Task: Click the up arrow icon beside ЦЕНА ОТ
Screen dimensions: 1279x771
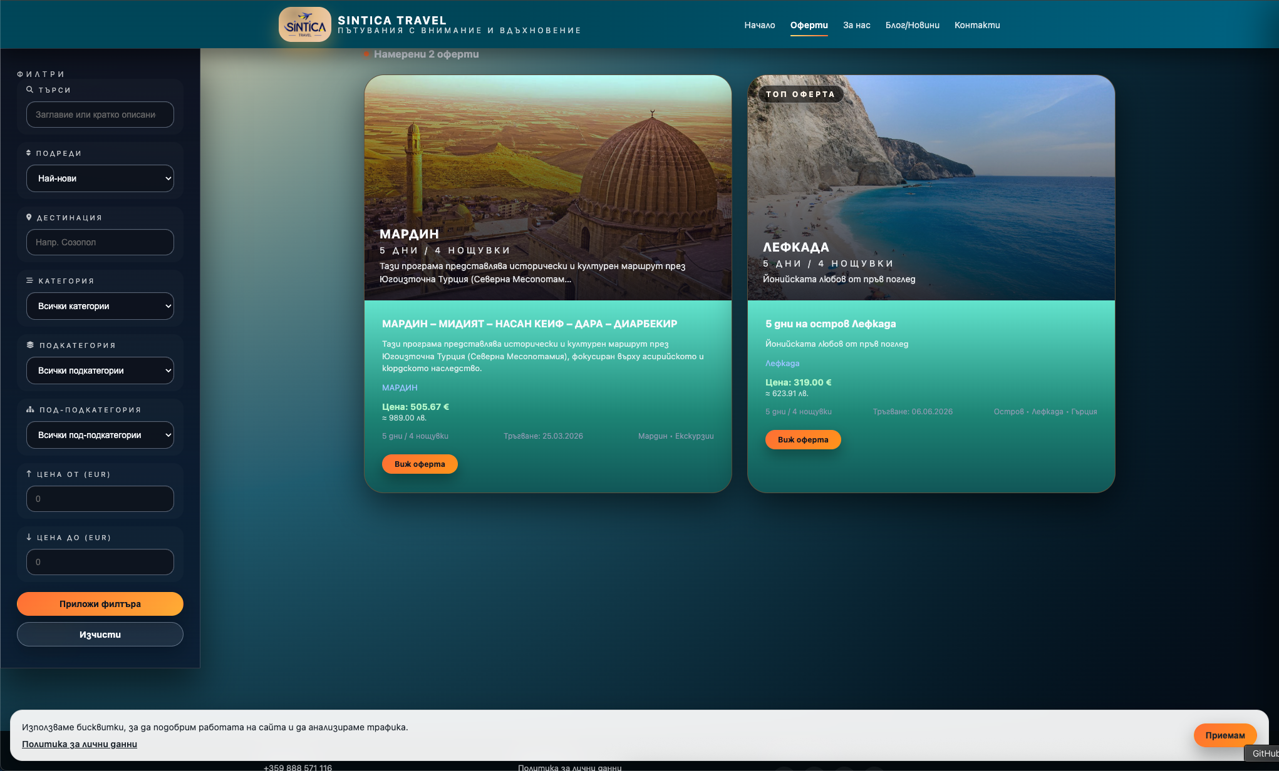Action: click(x=29, y=474)
